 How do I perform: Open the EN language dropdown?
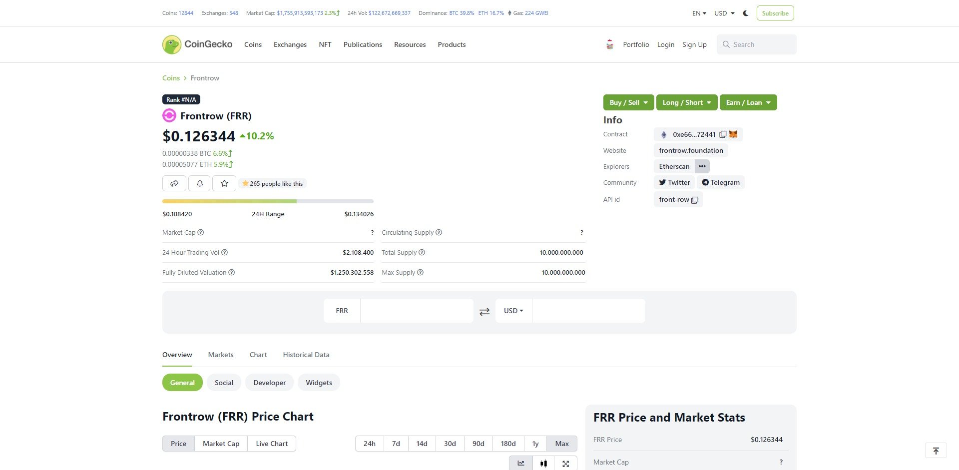tap(699, 13)
